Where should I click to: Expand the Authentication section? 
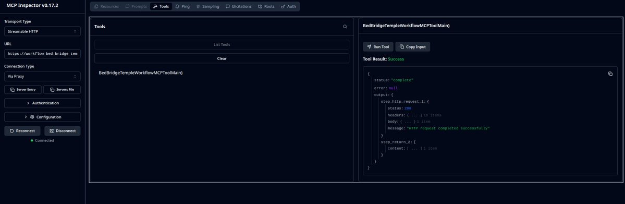42,103
